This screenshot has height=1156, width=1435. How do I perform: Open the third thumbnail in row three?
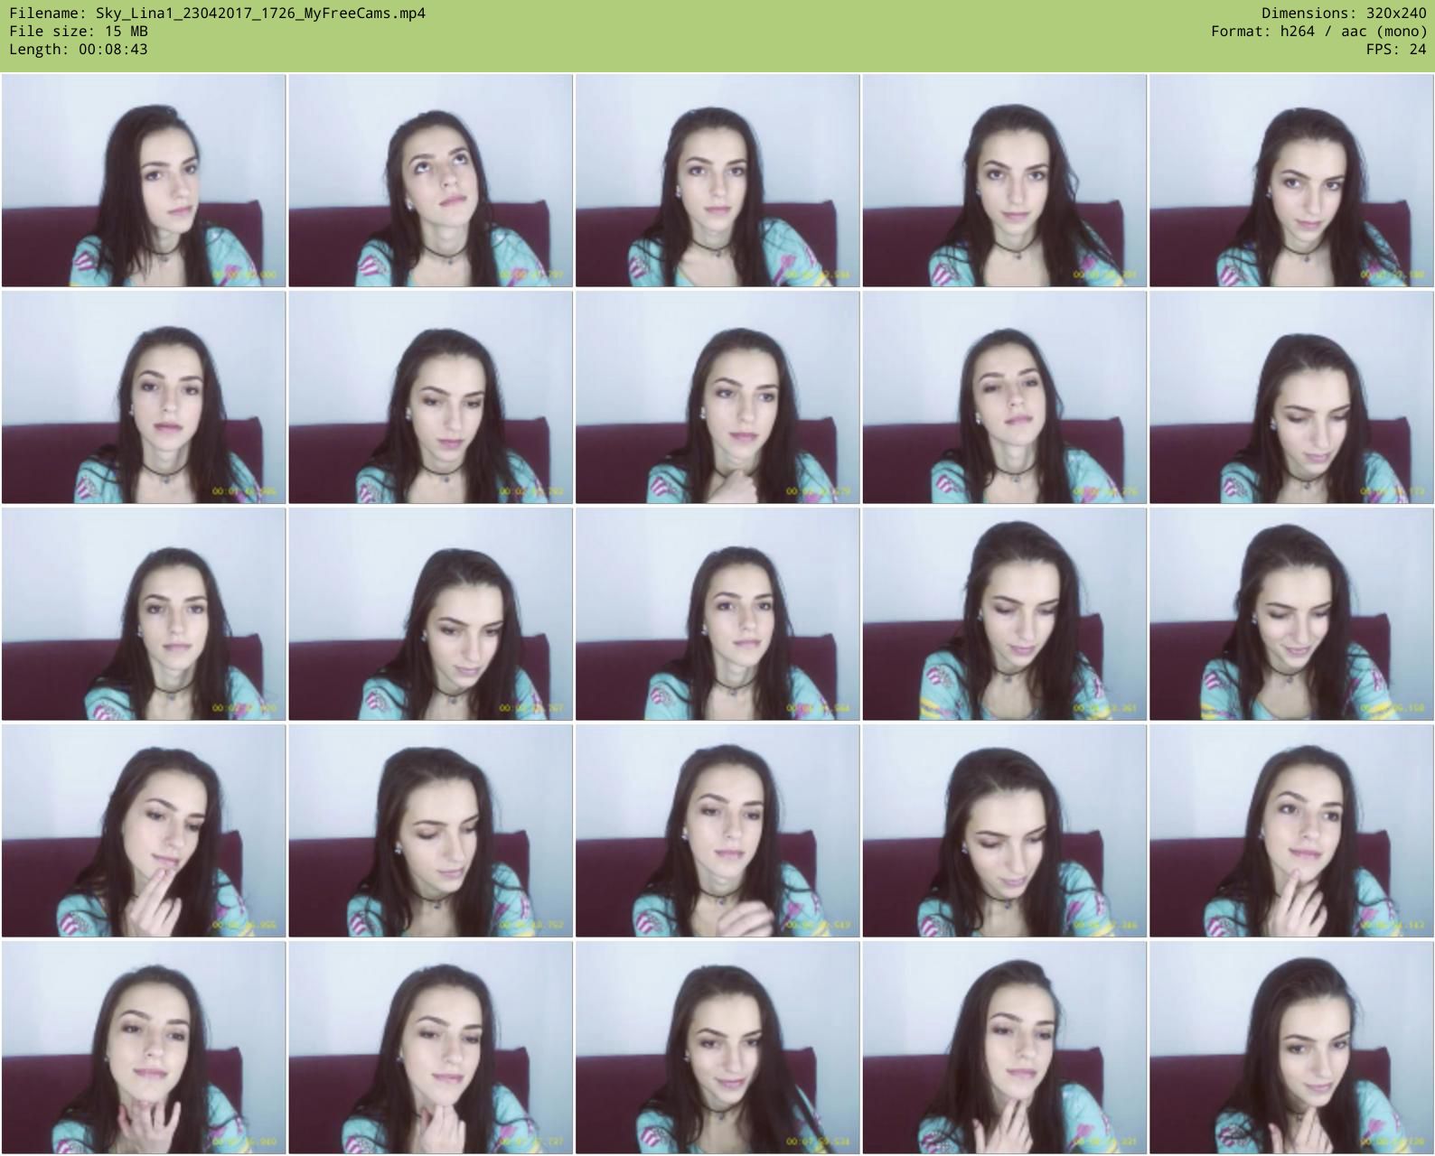pyautogui.click(x=717, y=614)
